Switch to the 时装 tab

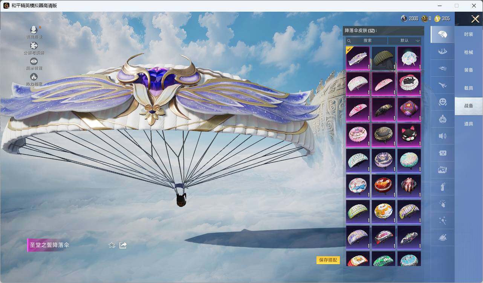point(469,34)
